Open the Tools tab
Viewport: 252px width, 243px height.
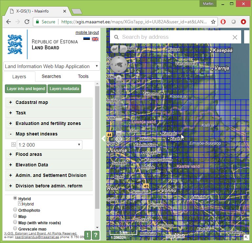83,76
